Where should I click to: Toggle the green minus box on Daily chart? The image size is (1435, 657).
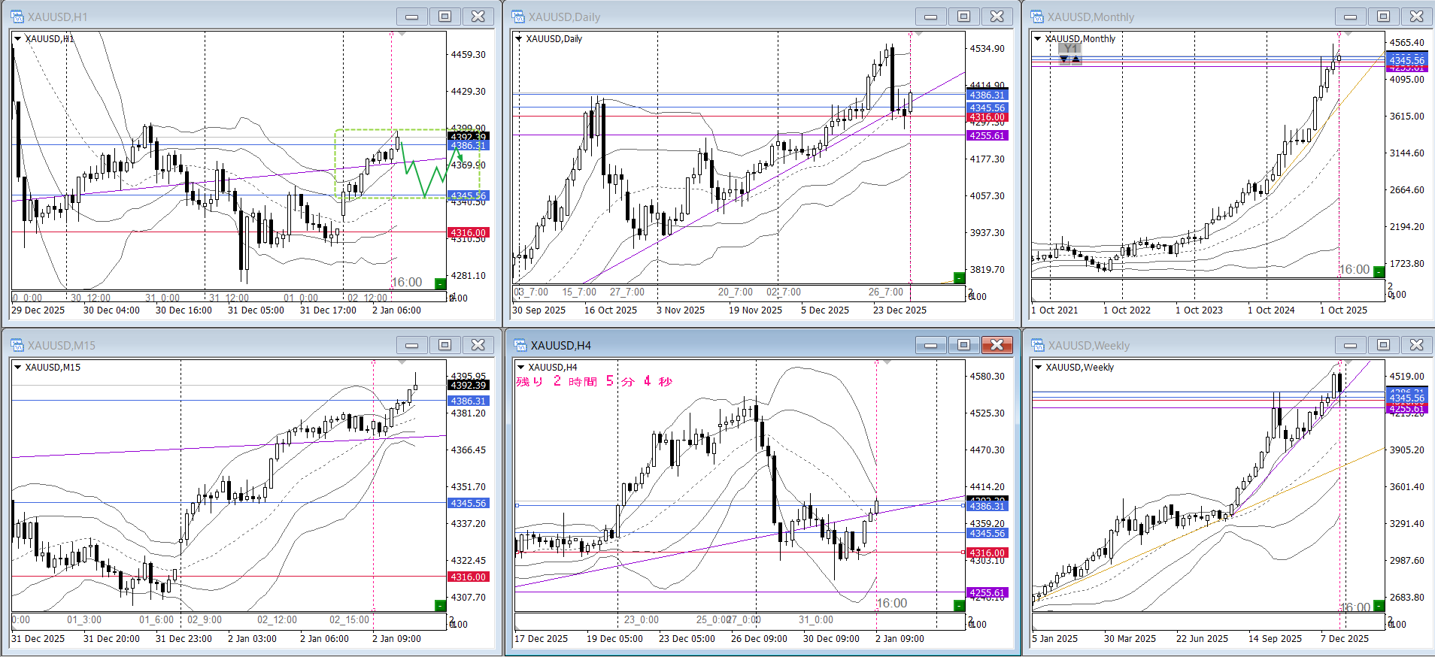959,278
